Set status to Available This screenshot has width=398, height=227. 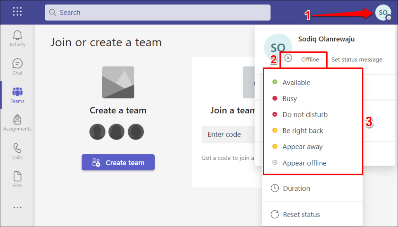point(296,82)
